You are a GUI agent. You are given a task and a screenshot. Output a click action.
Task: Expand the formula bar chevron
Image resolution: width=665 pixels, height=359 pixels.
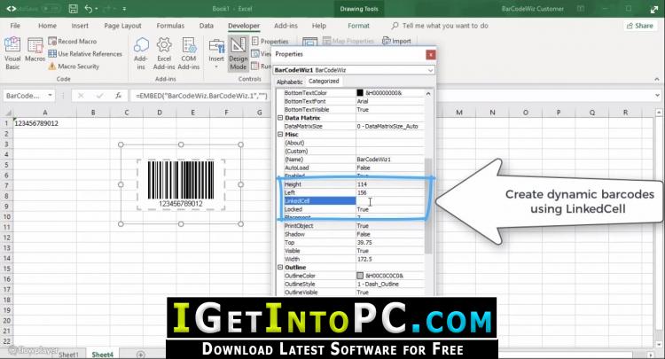click(657, 96)
